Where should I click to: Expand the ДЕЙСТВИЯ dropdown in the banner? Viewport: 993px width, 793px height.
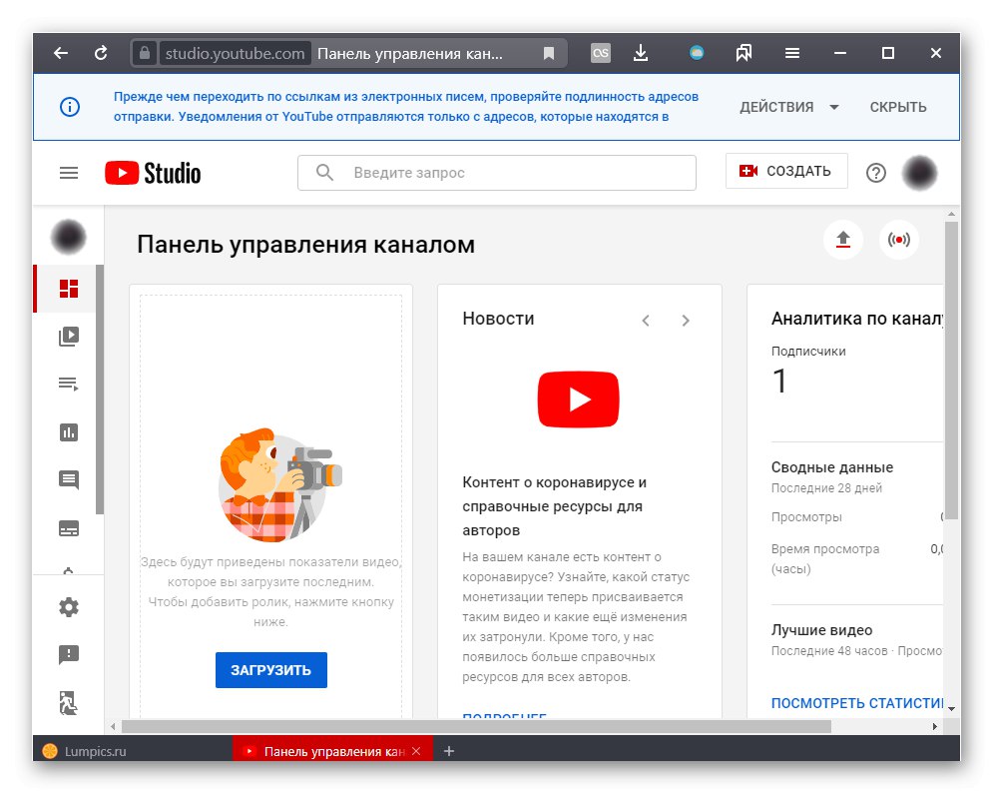(789, 107)
